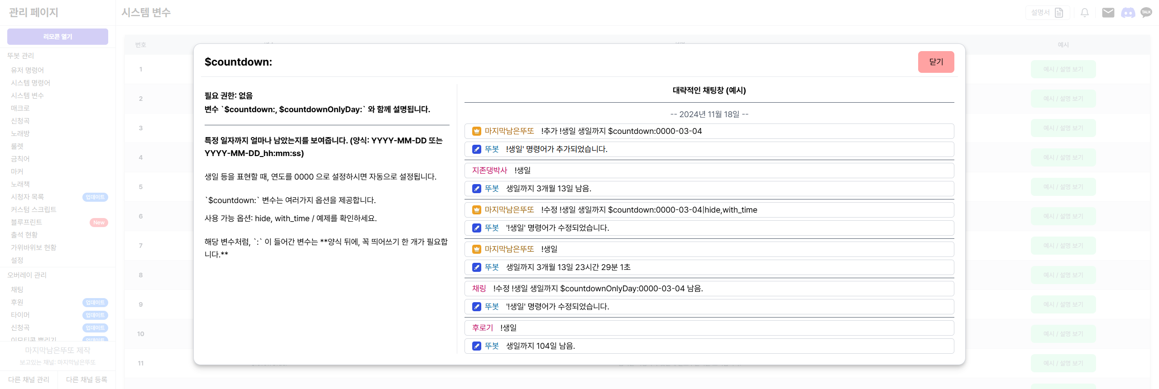Image resolution: width=1159 pixels, height=389 pixels.
Task: Click 예시 / 설명 보기 in row 8
Action: [x=1063, y=275]
